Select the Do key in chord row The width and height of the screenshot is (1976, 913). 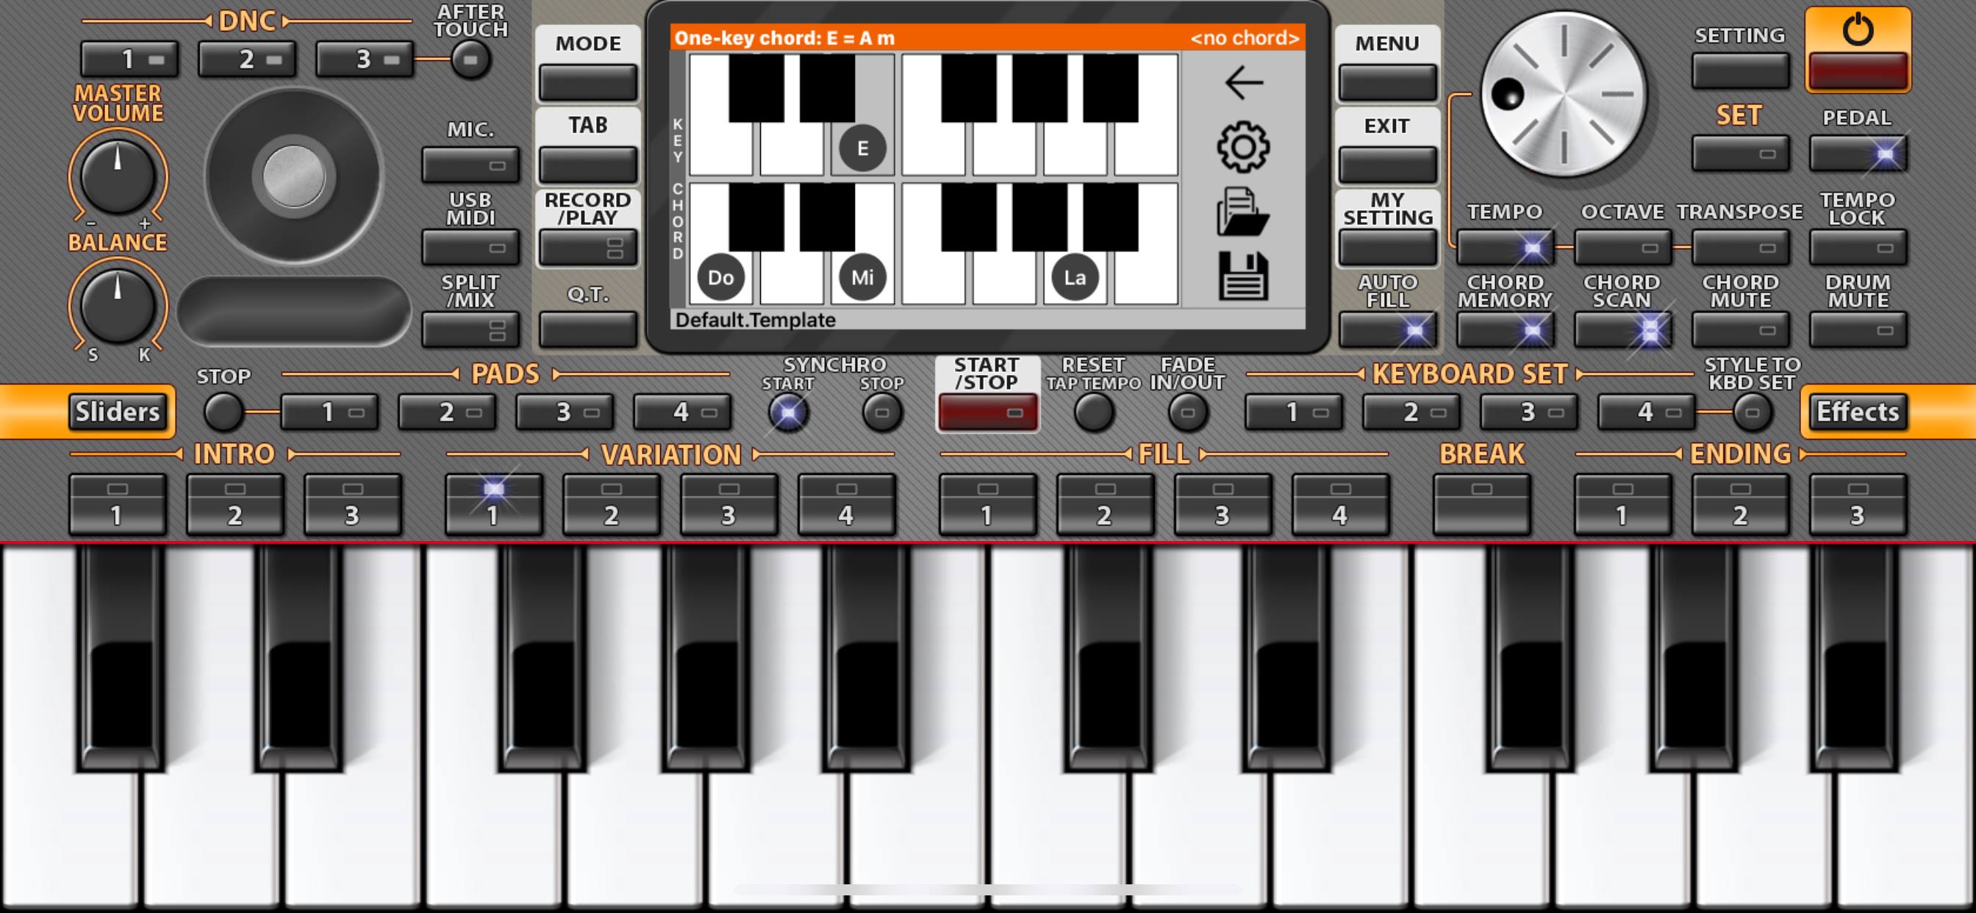720,277
